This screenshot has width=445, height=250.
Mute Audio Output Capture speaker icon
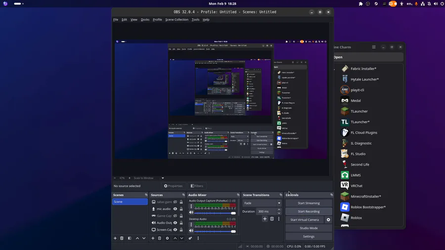(x=191, y=212)
